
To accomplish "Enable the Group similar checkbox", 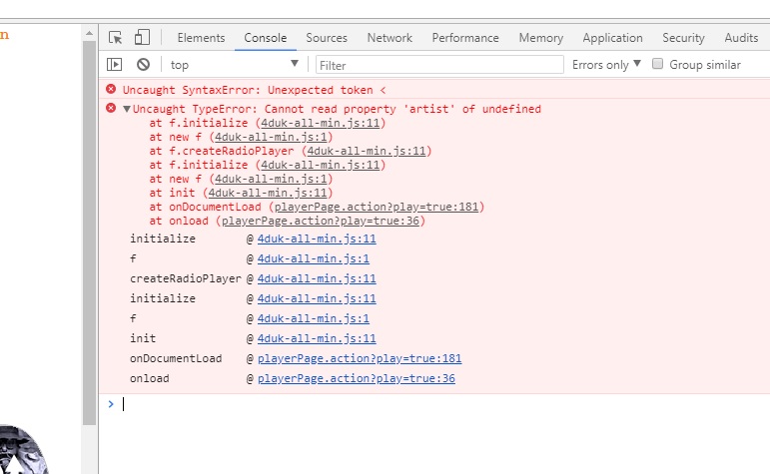I will click(x=658, y=65).
